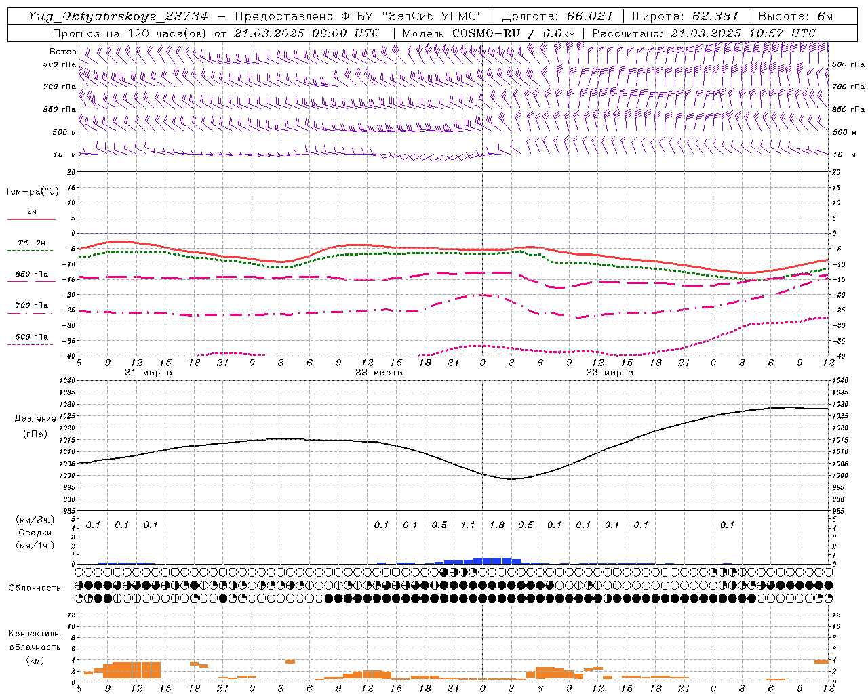The height and width of the screenshot is (694, 868).
Task: Click 'Прогноз на 120 часа(ов)' forecast text
Action: [131, 33]
